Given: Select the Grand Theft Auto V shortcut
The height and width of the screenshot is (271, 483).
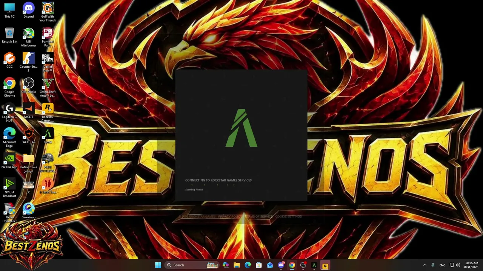Looking at the screenshot, I should pos(48,87).
